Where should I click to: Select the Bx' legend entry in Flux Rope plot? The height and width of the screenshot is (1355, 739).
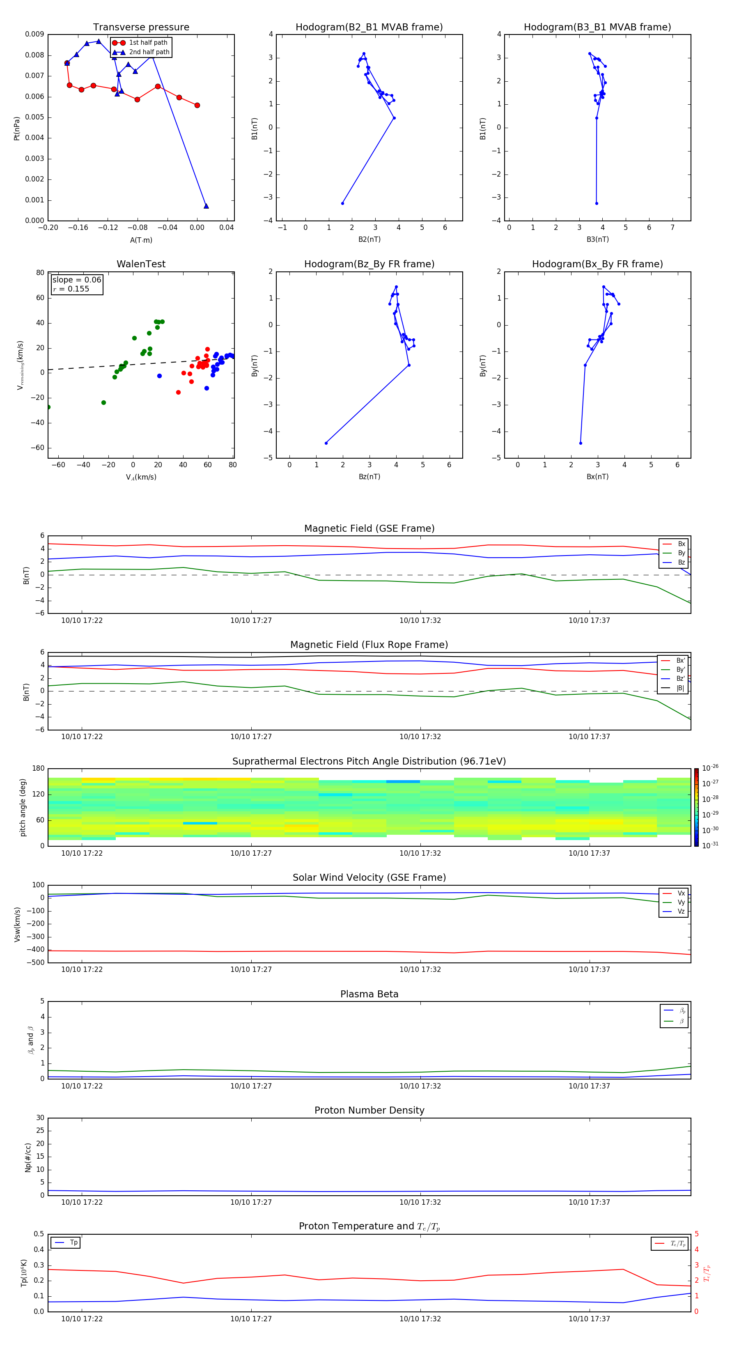(673, 661)
